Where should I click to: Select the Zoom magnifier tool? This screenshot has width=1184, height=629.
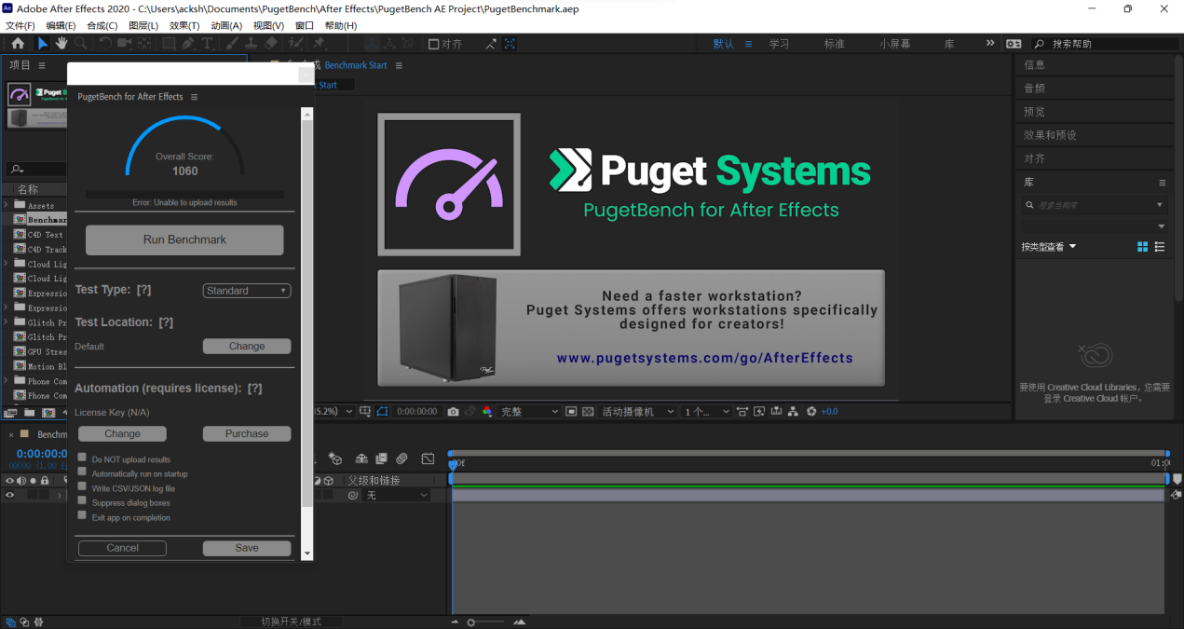tap(81, 44)
